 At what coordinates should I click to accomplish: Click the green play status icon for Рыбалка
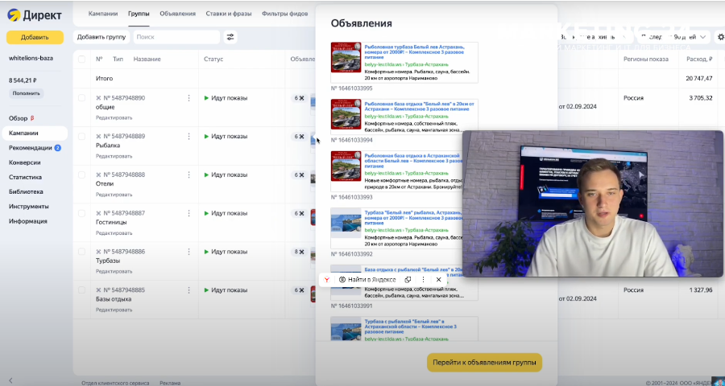pos(207,136)
